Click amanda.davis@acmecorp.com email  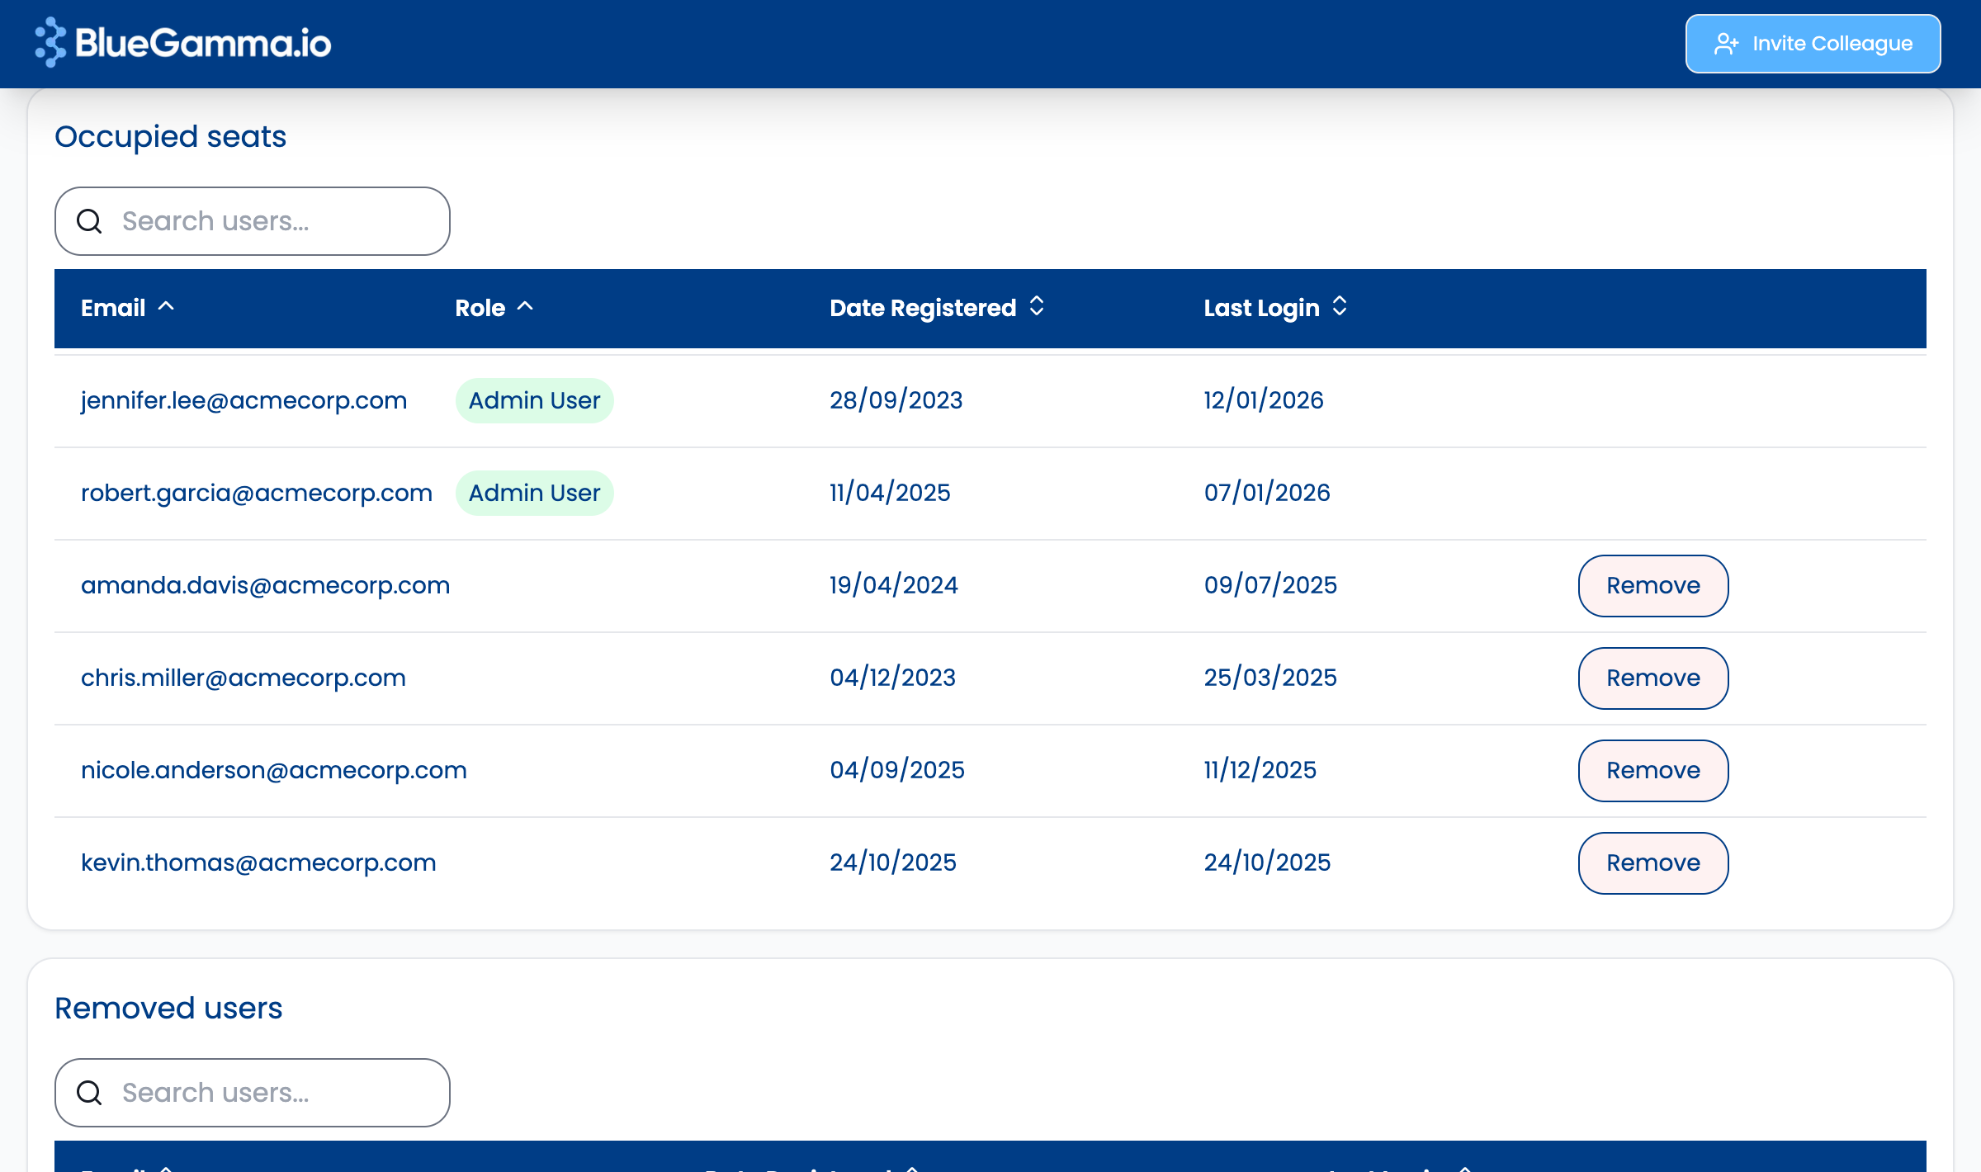pos(266,585)
